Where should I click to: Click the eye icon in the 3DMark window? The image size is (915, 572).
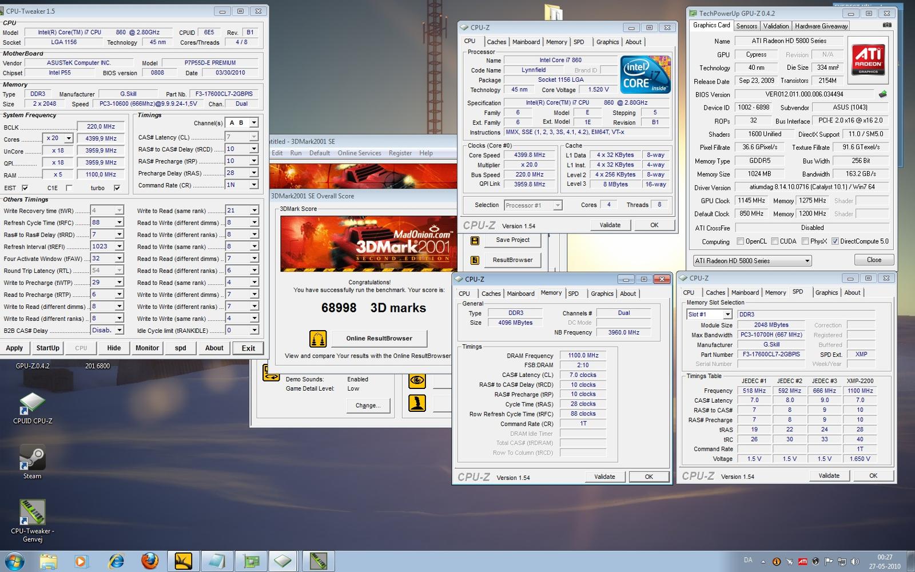click(x=417, y=380)
